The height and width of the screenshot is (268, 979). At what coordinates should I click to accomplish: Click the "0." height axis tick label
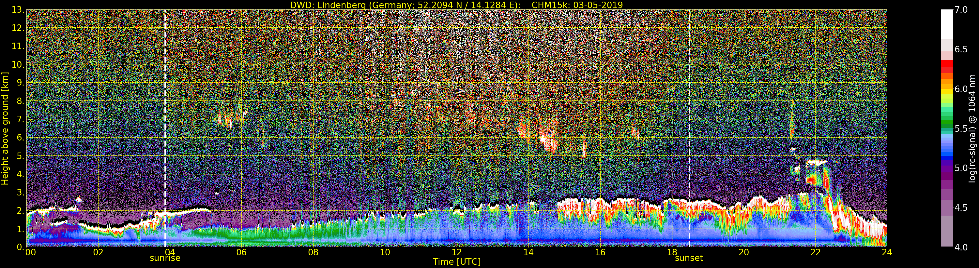click(x=20, y=247)
